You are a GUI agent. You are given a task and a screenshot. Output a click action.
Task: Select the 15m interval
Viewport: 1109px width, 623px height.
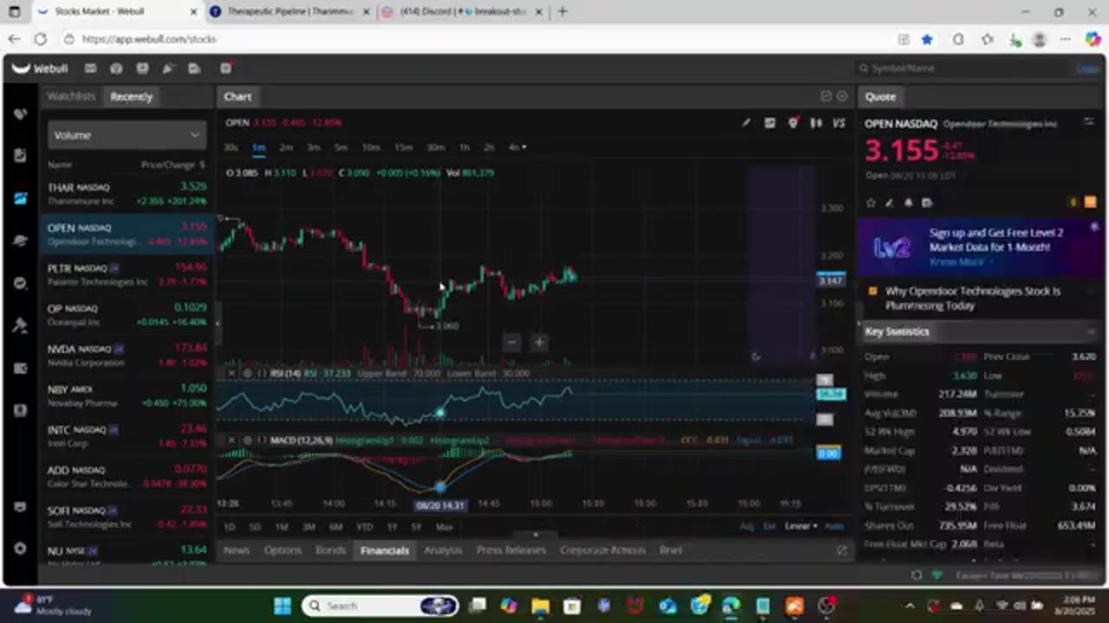point(403,147)
